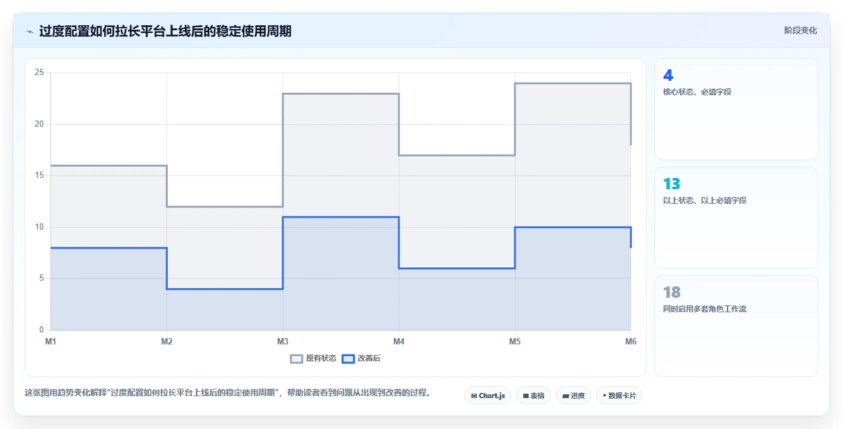Image resolution: width=843 pixels, height=429 pixels.
Task: Select the 数据卡片 tag
Action: (619, 396)
